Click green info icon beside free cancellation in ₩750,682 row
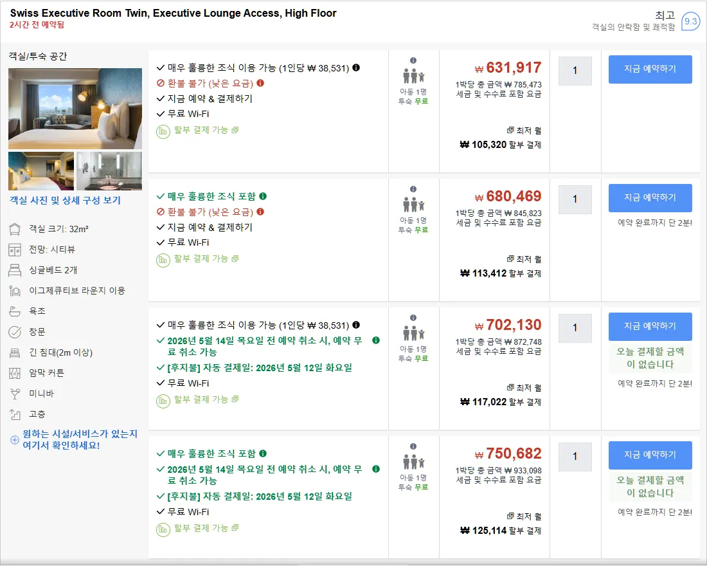The image size is (707, 566). (376, 469)
